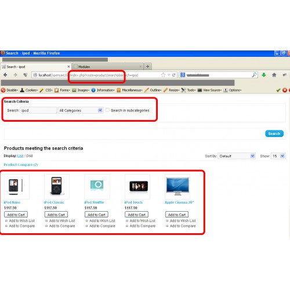Add iPod Classic to Wish List
This screenshot has height=290, width=290.
(62, 221)
